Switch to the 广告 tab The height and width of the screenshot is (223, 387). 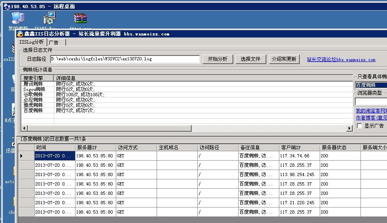click(56, 42)
